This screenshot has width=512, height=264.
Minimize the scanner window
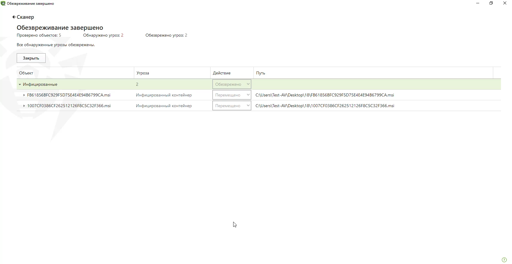click(x=478, y=3)
